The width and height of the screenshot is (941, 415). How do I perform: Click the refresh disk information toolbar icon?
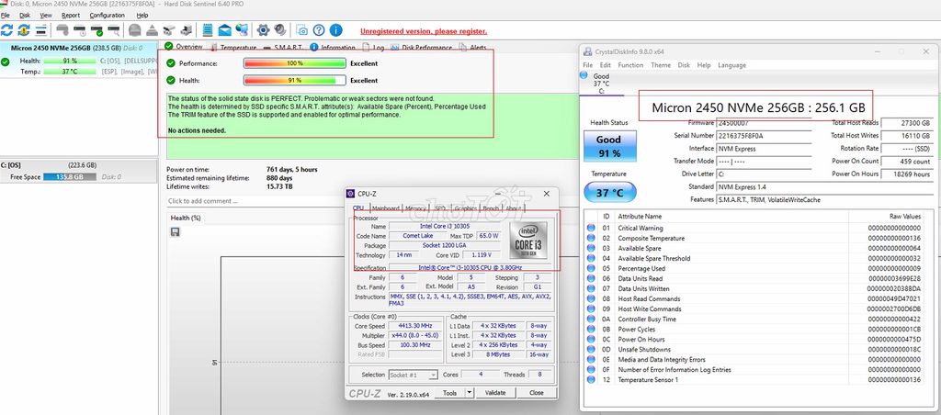6,30
